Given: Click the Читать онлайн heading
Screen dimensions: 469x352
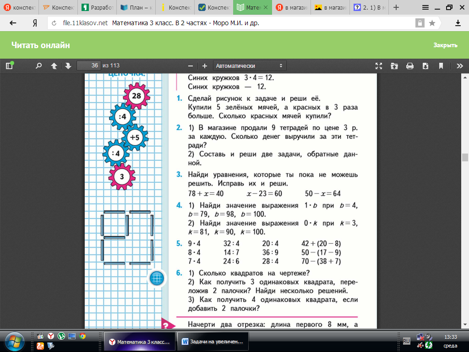Looking at the screenshot, I should coord(40,45).
